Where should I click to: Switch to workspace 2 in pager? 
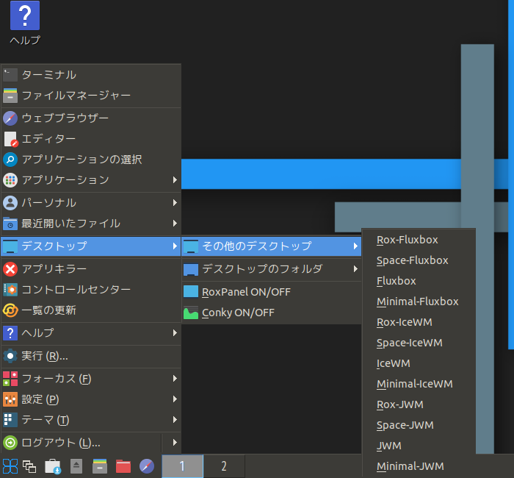point(224,466)
